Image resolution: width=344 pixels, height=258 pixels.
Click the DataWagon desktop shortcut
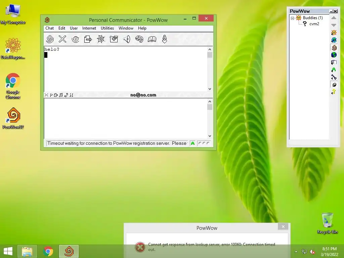pyautogui.click(x=13, y=48)
